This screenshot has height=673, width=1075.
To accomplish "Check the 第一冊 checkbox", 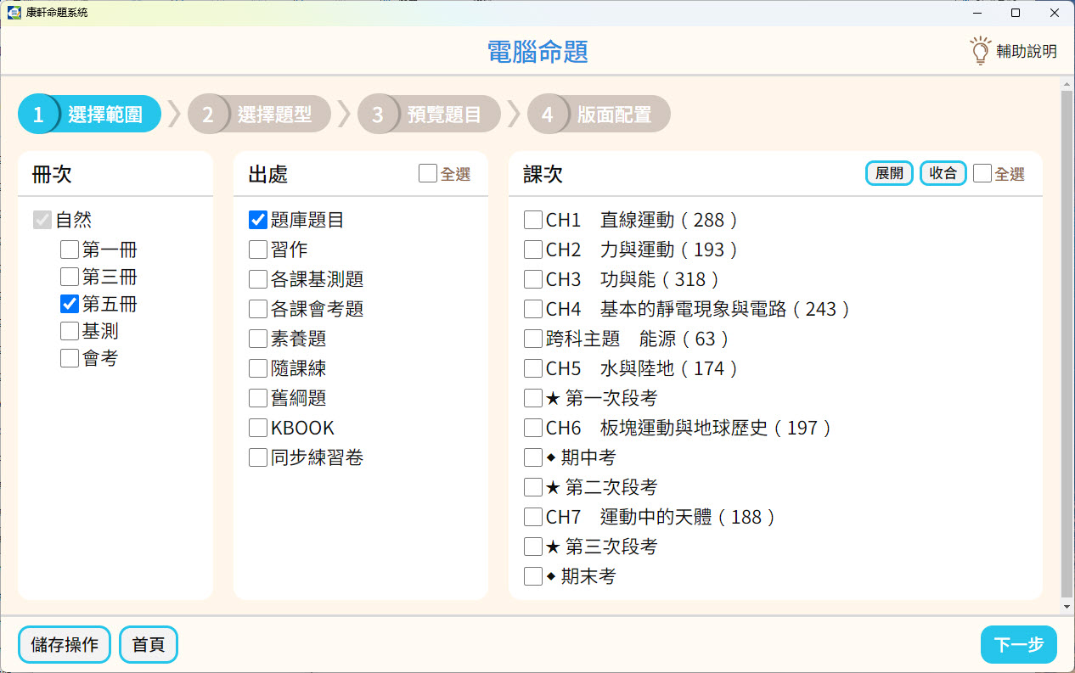I will click(x=70, y=250).
